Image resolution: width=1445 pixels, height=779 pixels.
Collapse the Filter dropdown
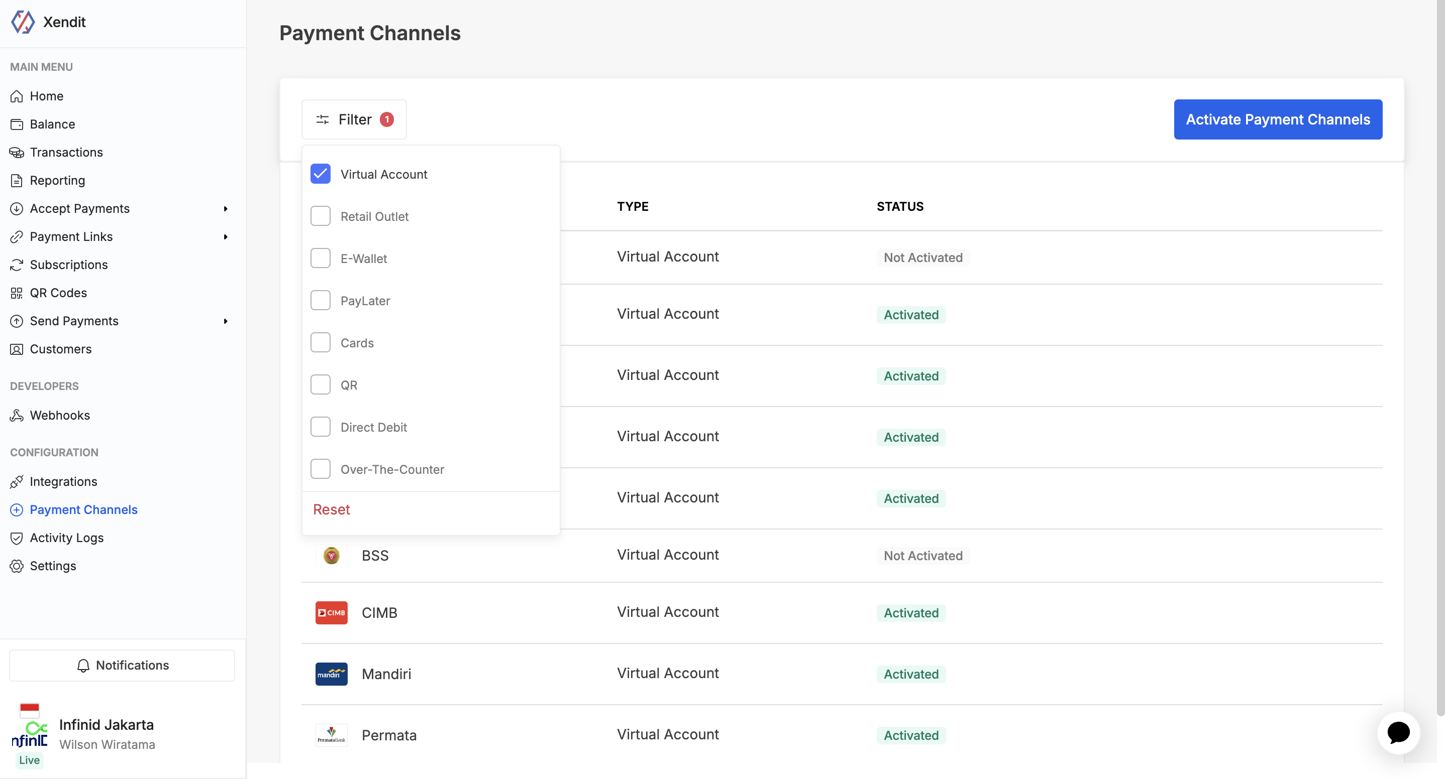pyautogui.click(x=354, y=119)
